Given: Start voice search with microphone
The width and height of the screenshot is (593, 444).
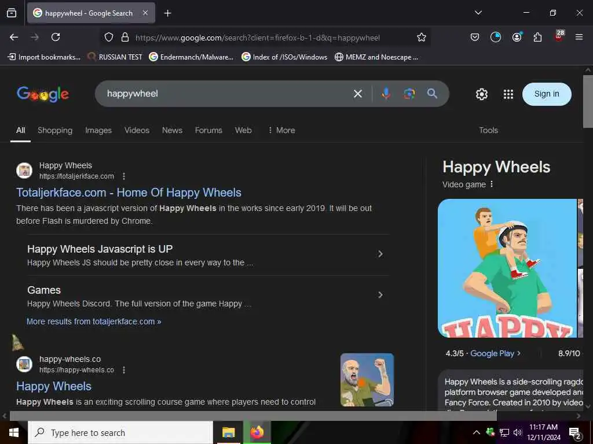Looking at the screenshot, I should (x=386, y=94).
